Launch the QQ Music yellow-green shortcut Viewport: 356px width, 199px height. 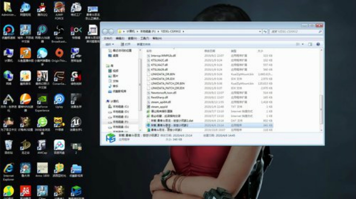[x=8, y=192]
